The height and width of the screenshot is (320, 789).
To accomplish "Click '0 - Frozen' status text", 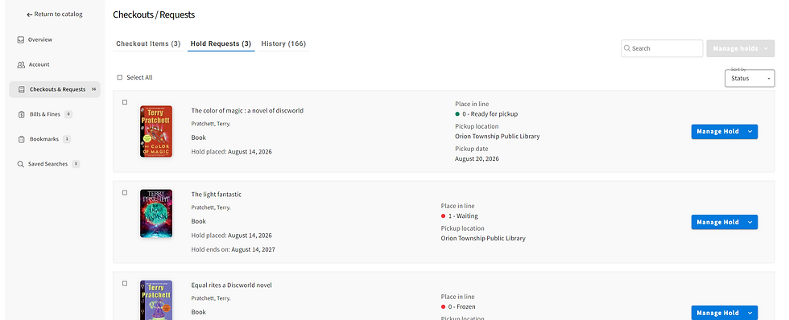I will 462,307.
